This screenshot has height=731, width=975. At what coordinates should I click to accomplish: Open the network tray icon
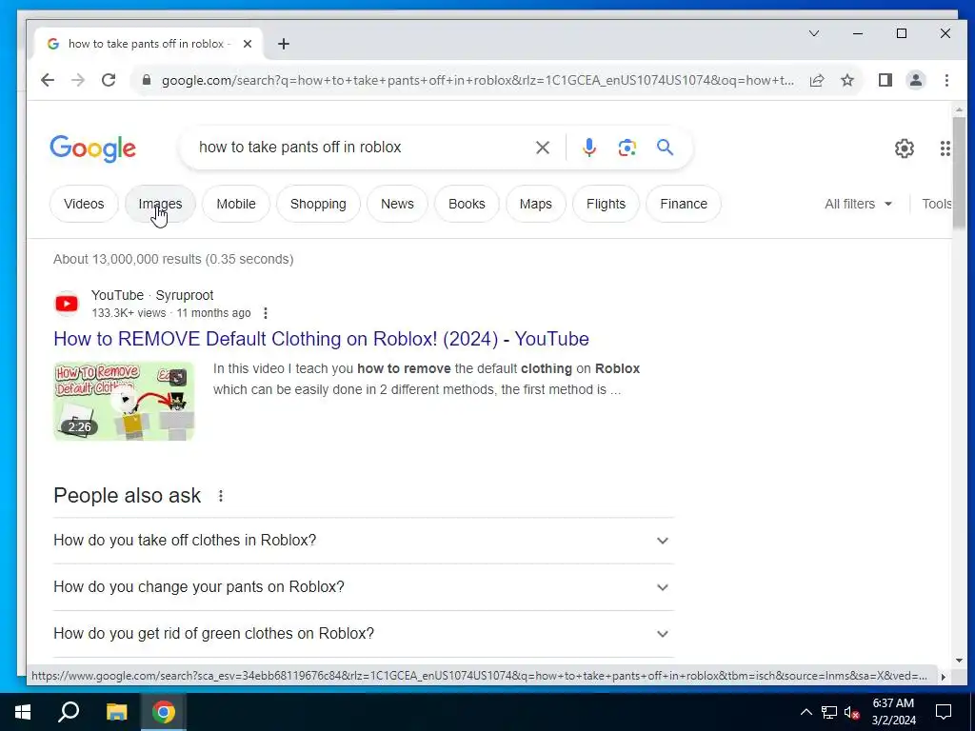pyautogui.click(x=829, y=712)
